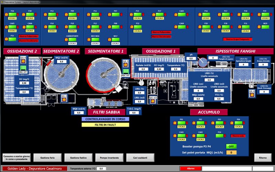275x172 pixels.
Task: Click the alarm icon beside pump P26
Action: point(7,14)
